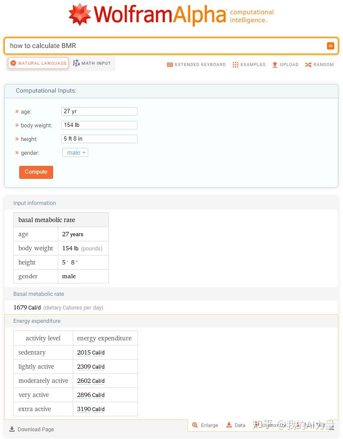This screenshot has height=439, width=343.
Task: Submit query with the orange equals icon
Action: pyautogui.click(x=331, y=45)
